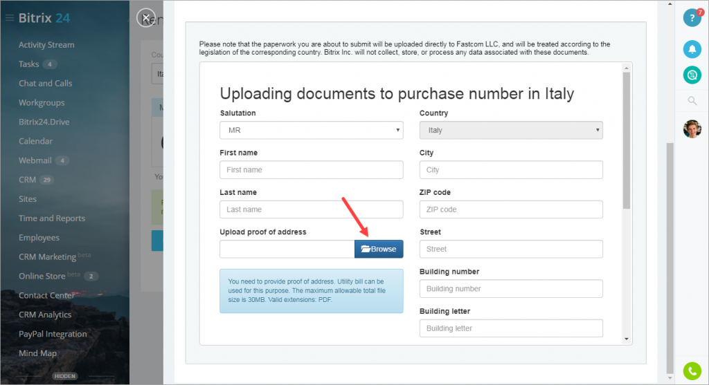Open notifications bell icon
Viewport: 709px width, 385px height.
click(x=692, y=49)
